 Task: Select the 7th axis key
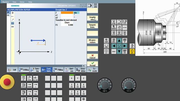click(x=72, y=93)
